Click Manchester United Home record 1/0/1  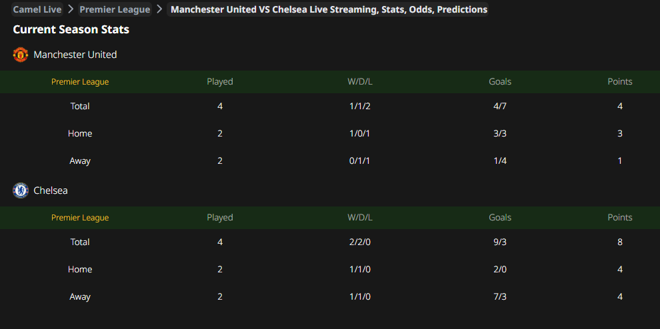(360, 133)
